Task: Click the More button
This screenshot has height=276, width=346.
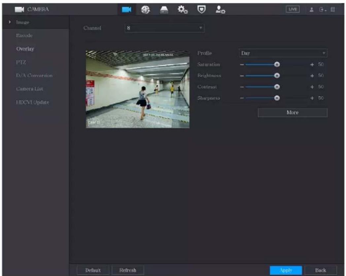Action: 293,112
